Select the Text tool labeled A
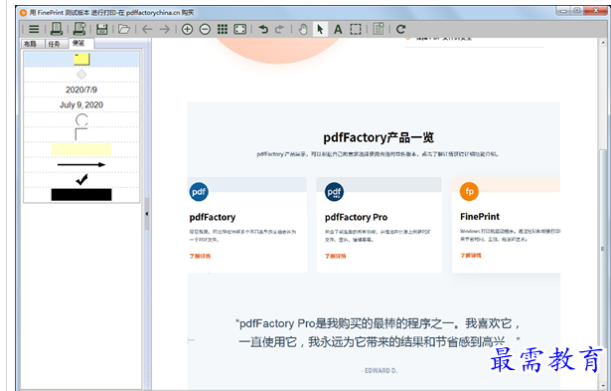The width and height of the screenshot is (611, 391). 338,29
